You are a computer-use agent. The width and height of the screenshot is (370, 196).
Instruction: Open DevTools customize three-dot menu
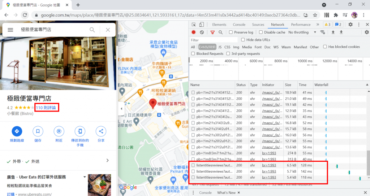(359, 25)
